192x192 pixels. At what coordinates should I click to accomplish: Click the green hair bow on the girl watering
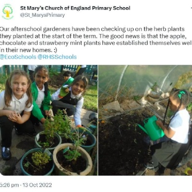click(x=181, y=94)
